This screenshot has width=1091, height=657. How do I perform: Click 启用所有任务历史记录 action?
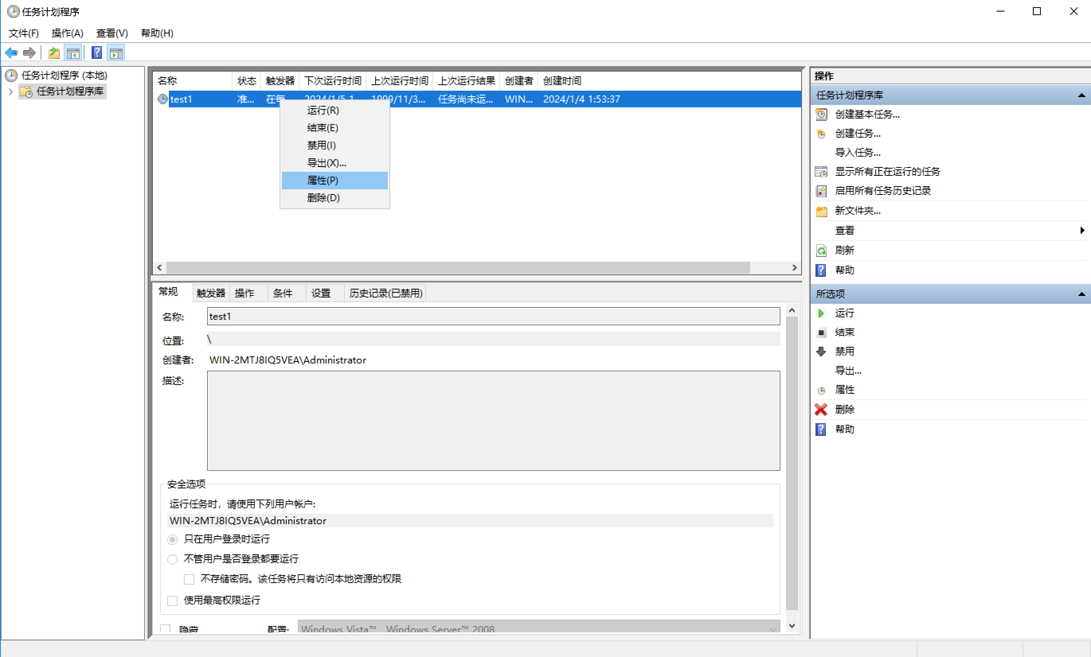click(x=882, y=191)
